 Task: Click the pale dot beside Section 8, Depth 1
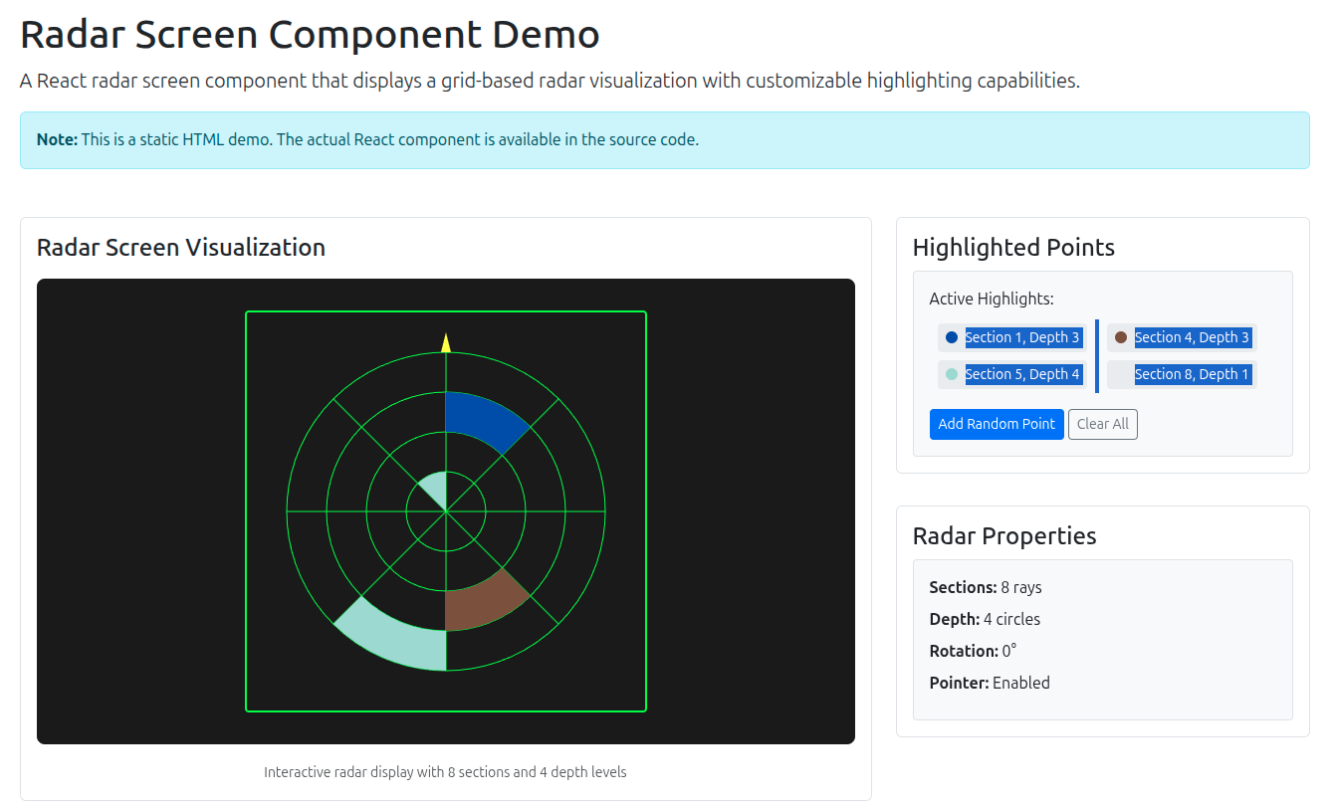click(1120, 374)
